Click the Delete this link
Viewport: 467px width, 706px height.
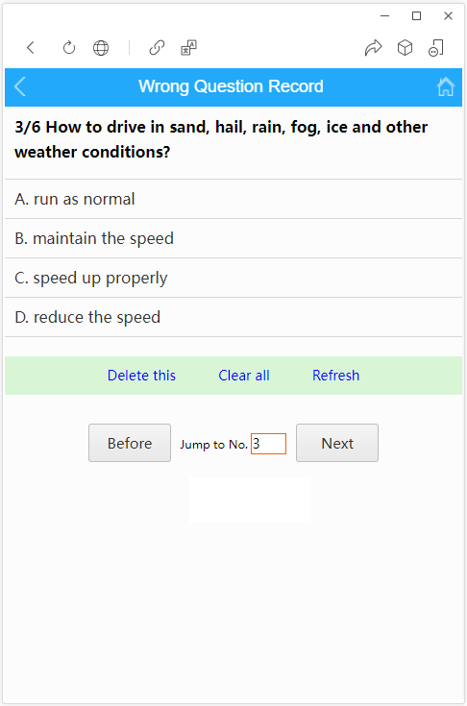pyautogui.click(x=141, y=376)
